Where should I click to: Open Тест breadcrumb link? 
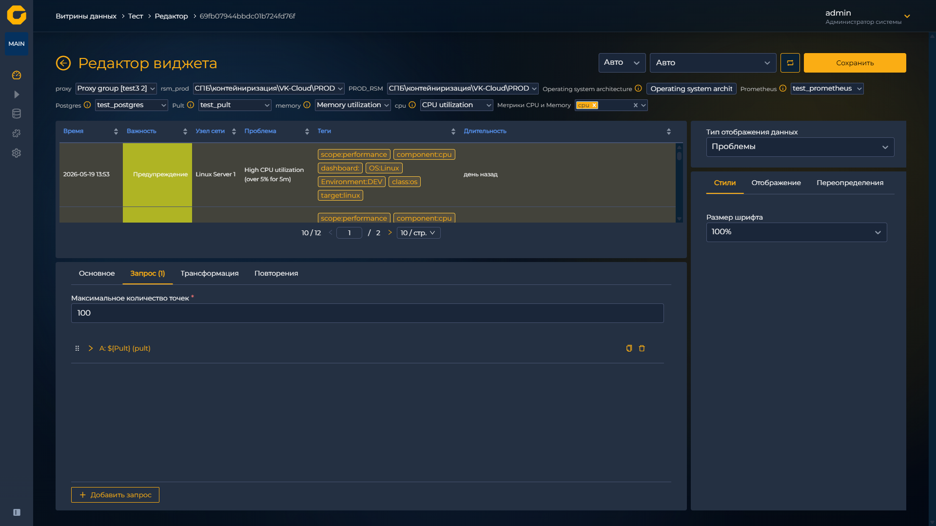[x=136, y=16]
